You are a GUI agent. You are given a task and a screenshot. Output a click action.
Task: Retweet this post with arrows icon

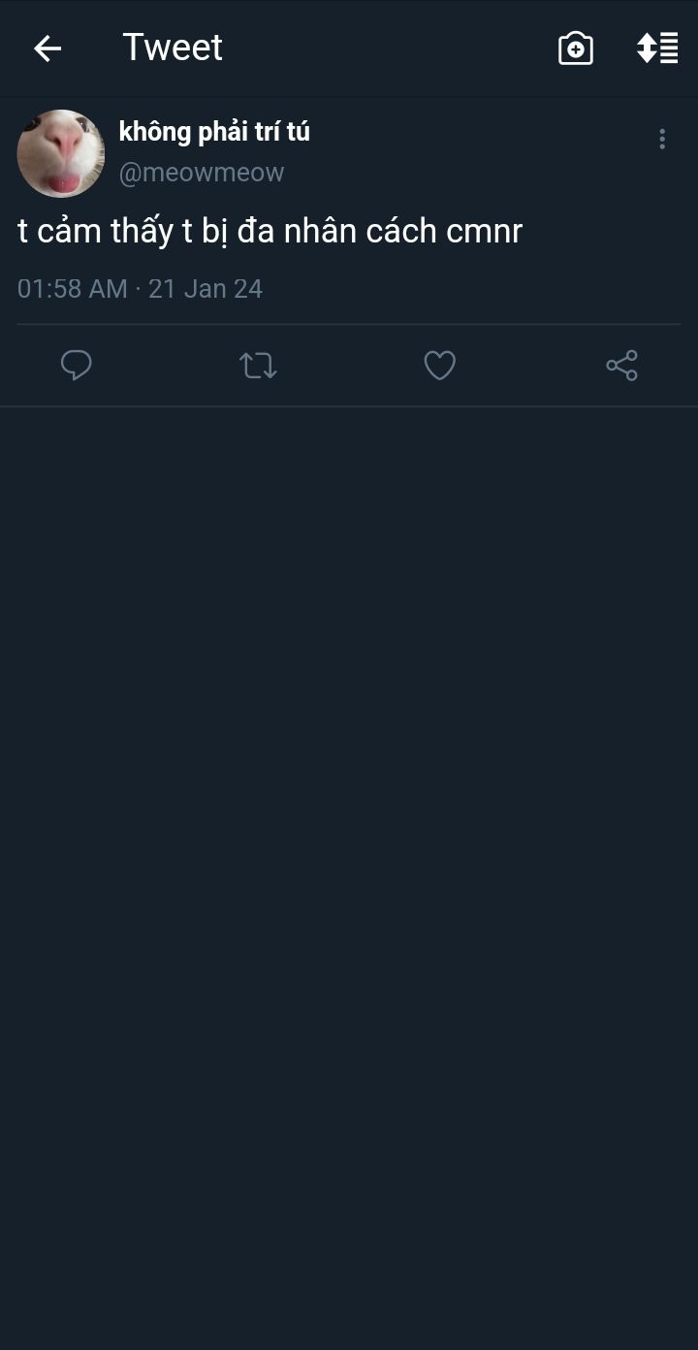click(x=258, y=366)
